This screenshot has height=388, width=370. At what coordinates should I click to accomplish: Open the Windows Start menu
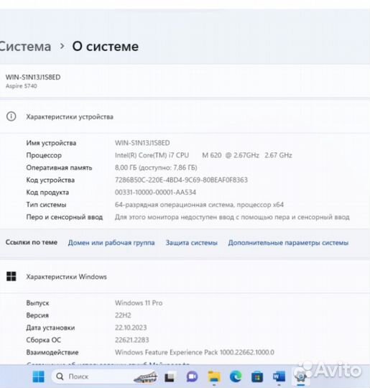click(x=39, y=377)
